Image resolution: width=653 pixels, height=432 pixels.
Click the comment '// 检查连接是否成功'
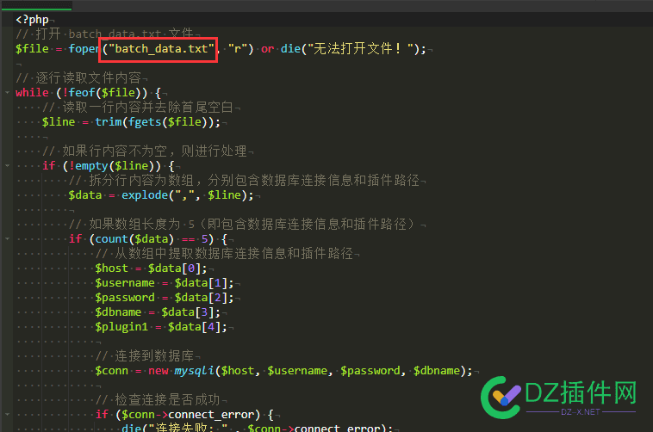tap(159, 400)
